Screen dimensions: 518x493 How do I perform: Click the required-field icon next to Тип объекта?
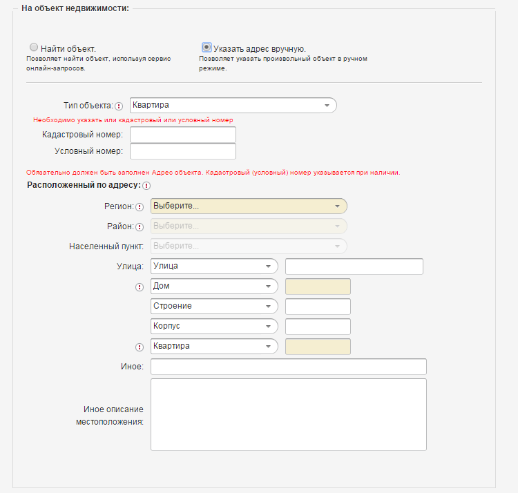(119, 106)
